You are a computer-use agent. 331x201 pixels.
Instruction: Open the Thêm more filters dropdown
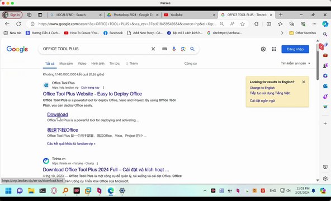132,64
